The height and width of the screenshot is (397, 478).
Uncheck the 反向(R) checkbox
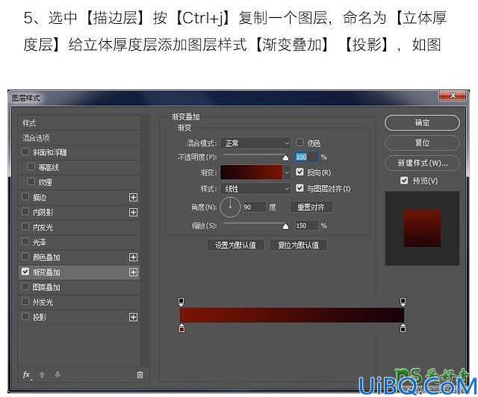[x=299, y=172]
